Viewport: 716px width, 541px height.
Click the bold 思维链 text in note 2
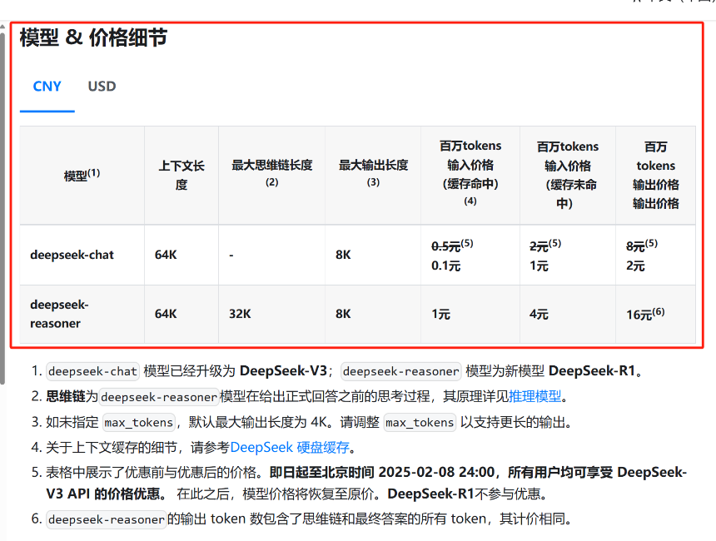[x=65, y=396]
